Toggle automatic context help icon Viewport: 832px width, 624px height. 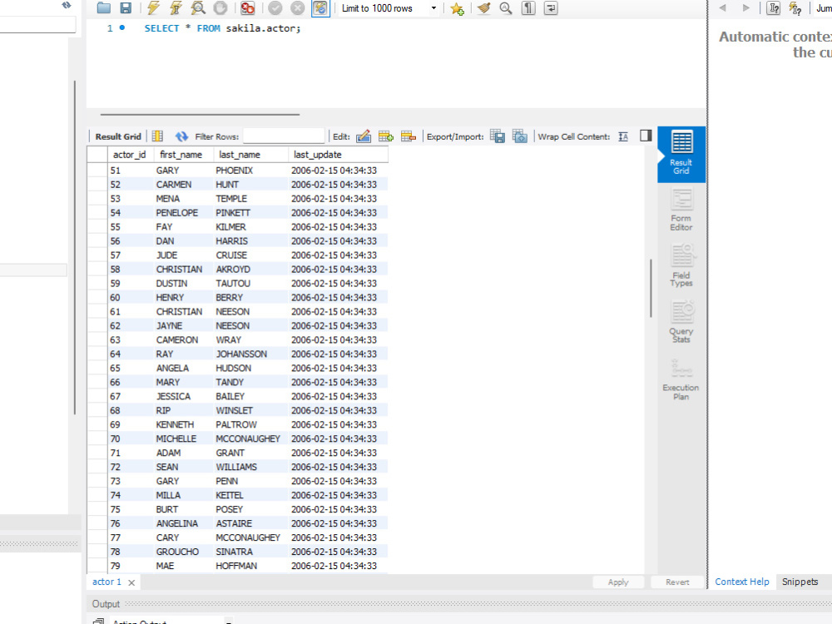coord(774,8)
